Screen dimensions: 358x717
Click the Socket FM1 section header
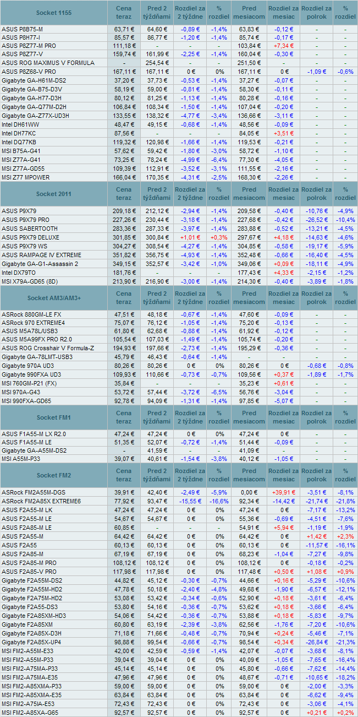(x=54, y=417)
